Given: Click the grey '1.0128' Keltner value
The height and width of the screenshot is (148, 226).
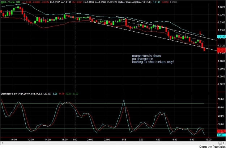Looking at the screenshot, I should point(173,3).
